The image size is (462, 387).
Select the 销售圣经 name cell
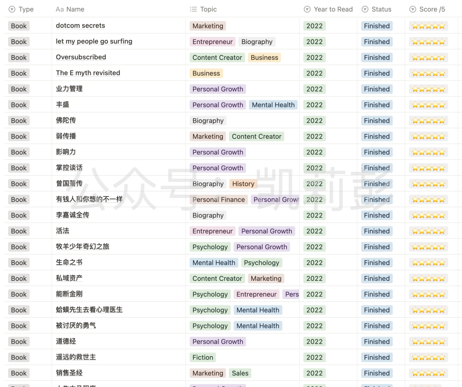pos(119,373)
